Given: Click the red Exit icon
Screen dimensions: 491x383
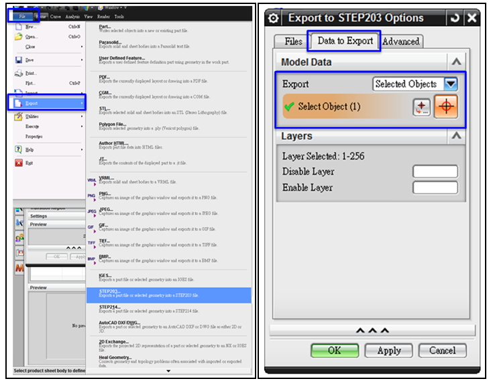Looking at the screenshot, I should coord(18,163).
